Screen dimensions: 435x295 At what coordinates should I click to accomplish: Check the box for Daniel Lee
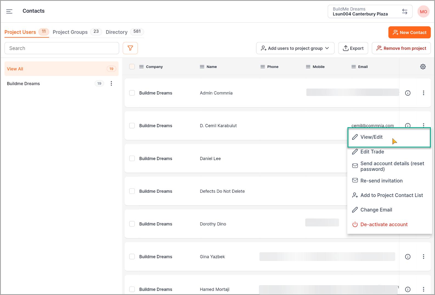132,158
